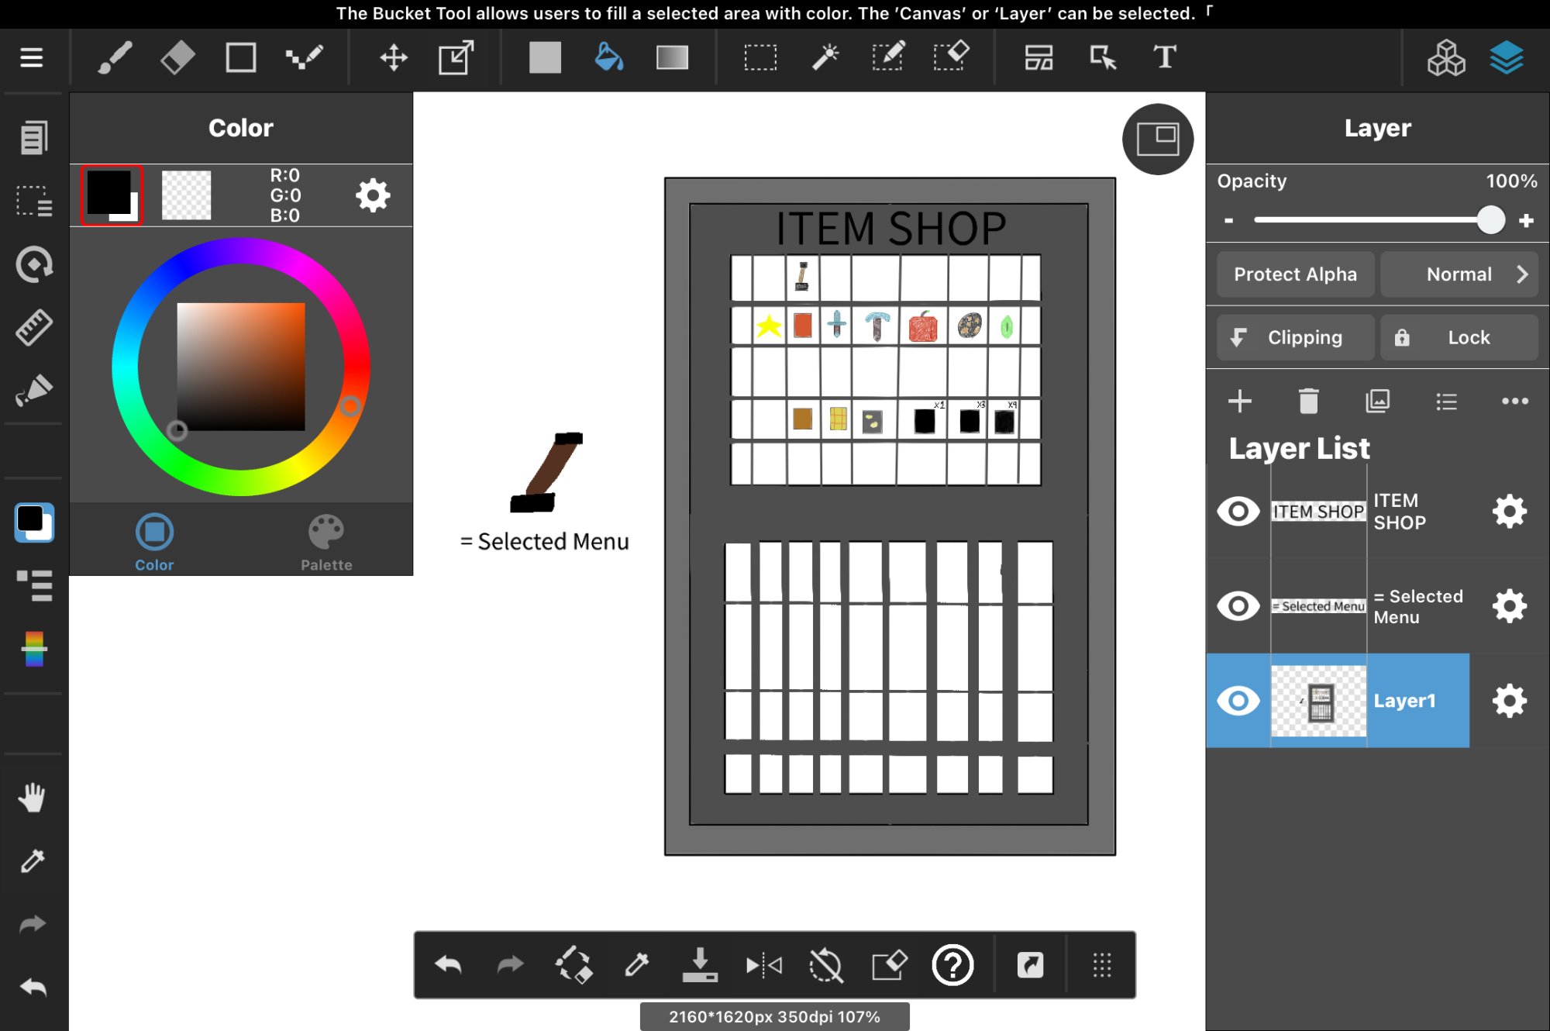Open the Normal blend mode dropdown

tap(1459, 274)
